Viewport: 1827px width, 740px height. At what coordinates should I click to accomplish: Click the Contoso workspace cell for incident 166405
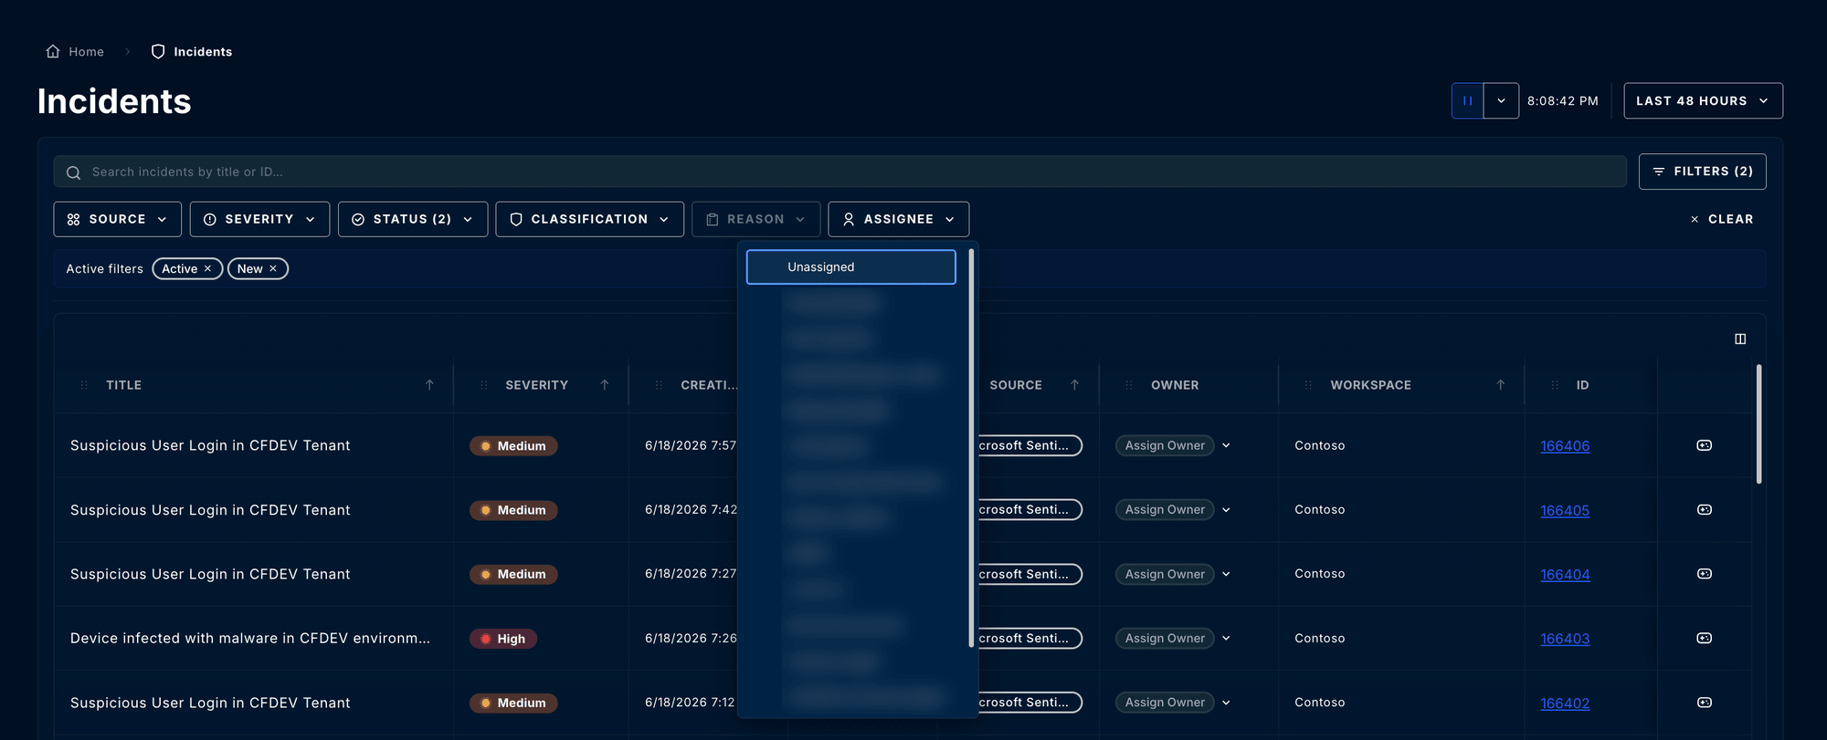pos(1319,510)
